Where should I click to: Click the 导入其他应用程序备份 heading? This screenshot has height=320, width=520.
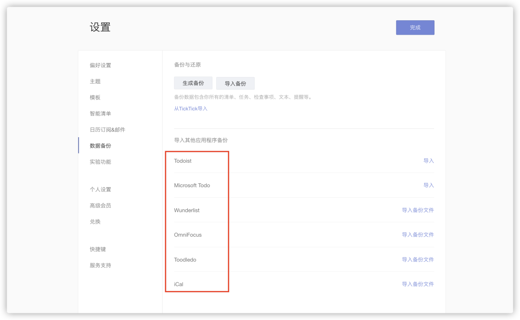point(201,140)
